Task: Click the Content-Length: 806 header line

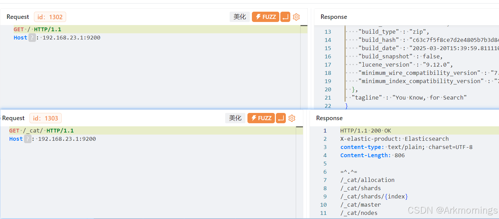Action: (373, 155)
